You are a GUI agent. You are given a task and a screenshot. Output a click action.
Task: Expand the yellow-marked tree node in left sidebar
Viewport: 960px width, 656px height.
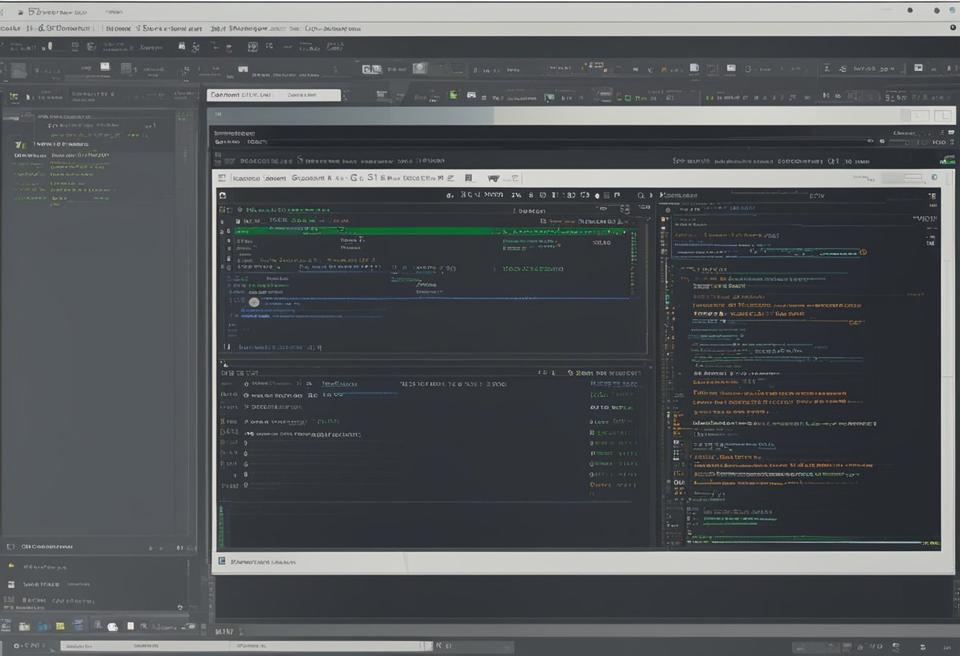20,145
